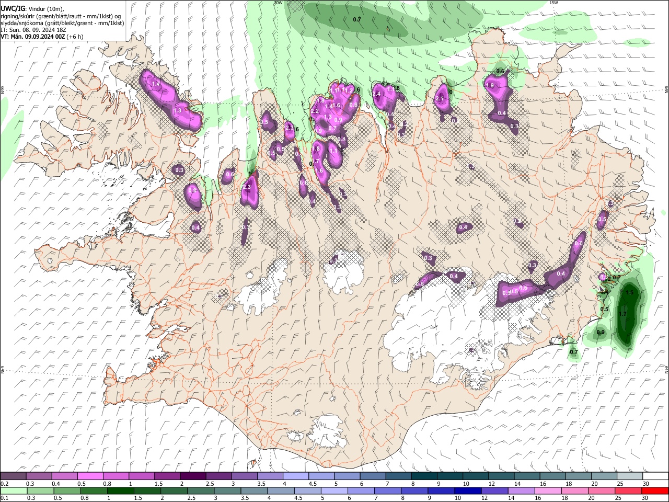Select the lower-row 20 rose pink swatch
The height and width of the screenshot is (502, 669).
(601, 491)
